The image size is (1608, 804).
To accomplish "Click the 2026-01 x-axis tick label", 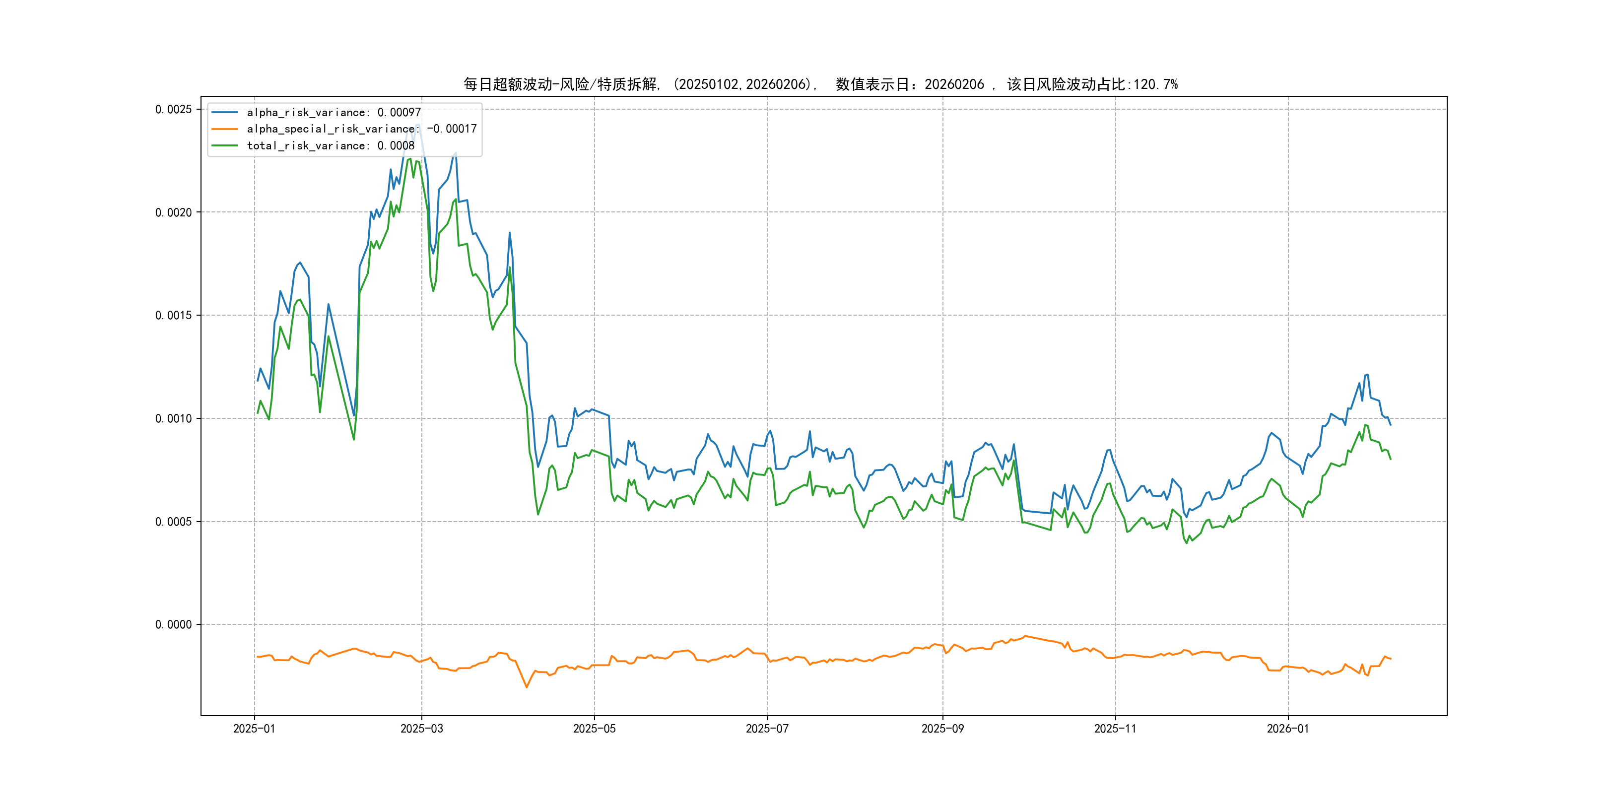I will click(x=1288, y=729).
